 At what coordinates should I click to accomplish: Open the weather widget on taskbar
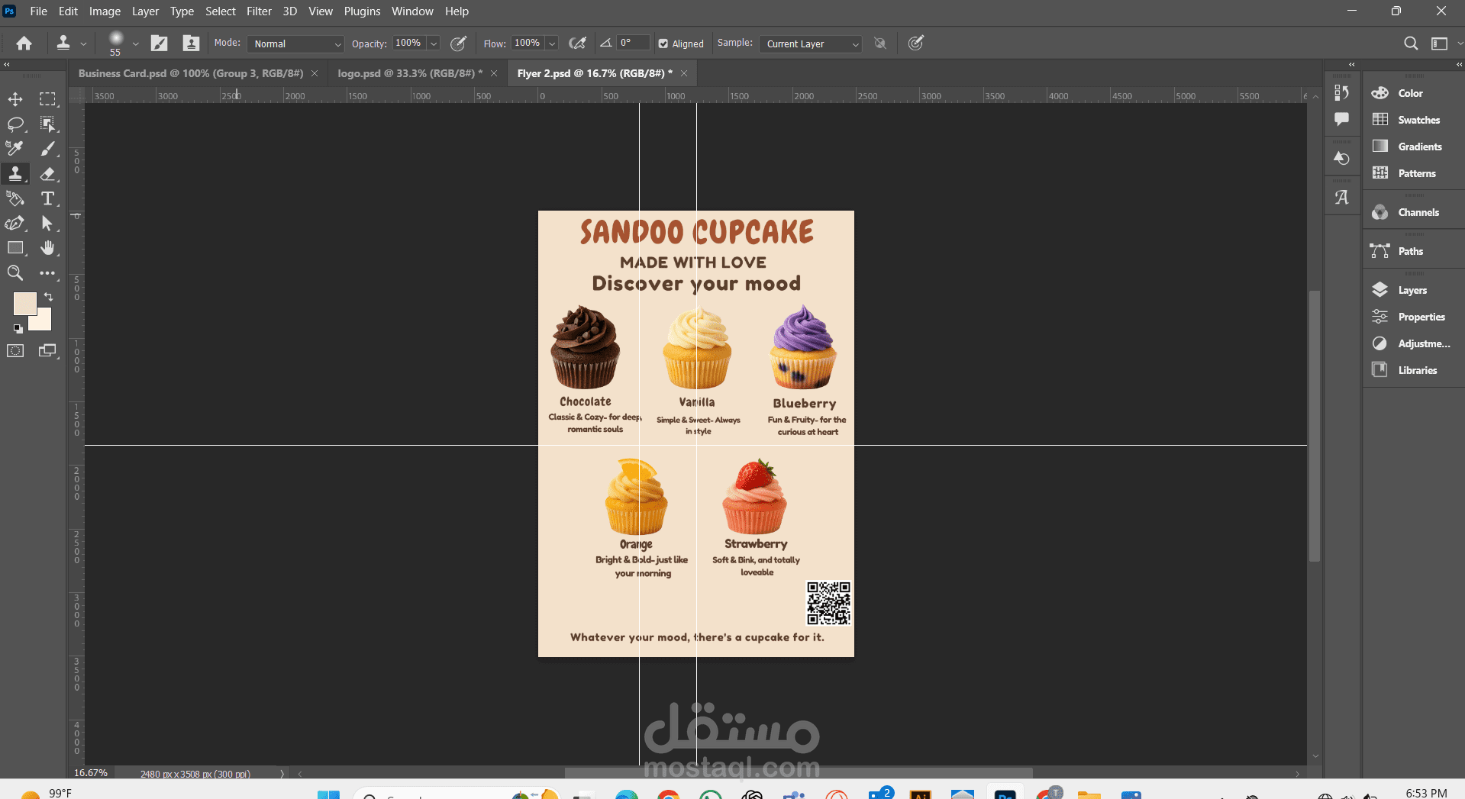click(46, 794)
